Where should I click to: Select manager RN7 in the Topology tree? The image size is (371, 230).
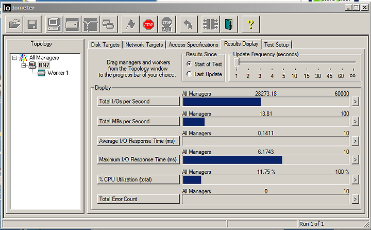(44, 65)
